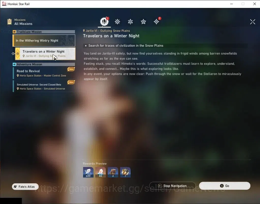Select Simulated Universe: Second Closed Beta mission
This screenshot has width=260, height=204.
[44, 86]
